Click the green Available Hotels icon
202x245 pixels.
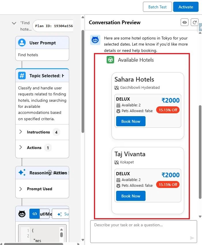tap(110, 60)
